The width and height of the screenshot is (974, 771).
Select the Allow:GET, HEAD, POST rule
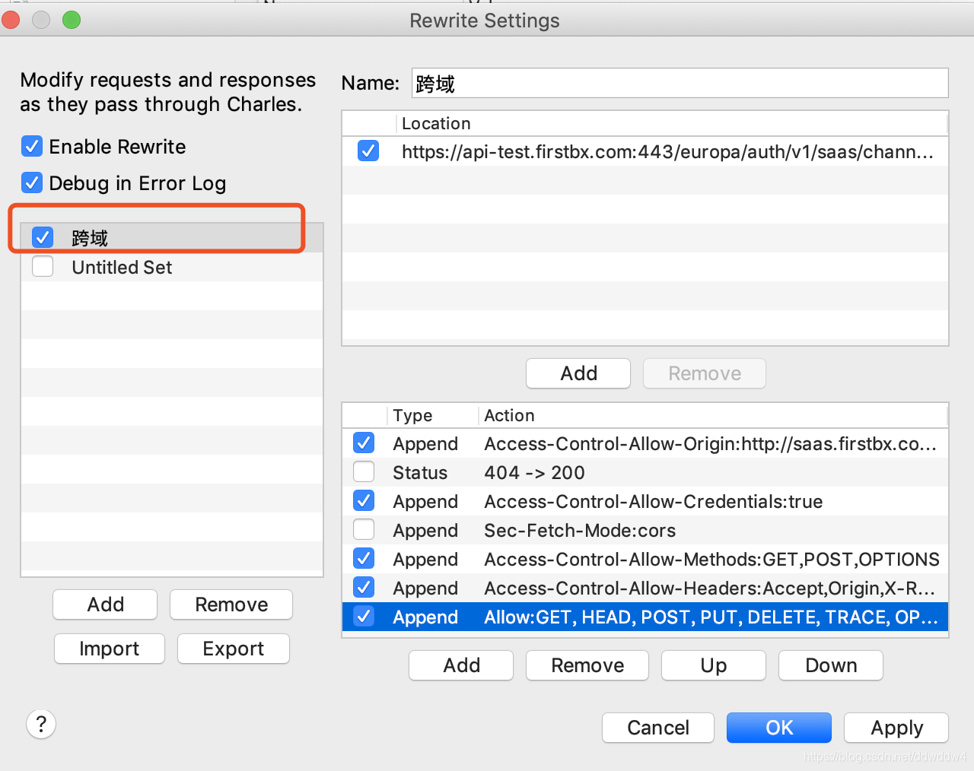click(x=645, y=617)
